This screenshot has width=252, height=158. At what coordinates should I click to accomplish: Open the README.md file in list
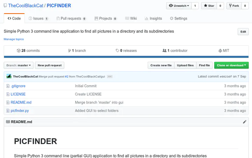pyautogui.click(x=21, y=102)
